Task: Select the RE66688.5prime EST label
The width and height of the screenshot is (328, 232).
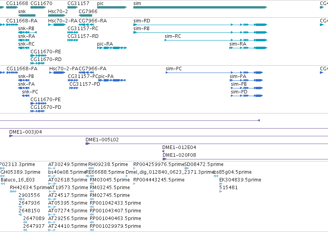Action: click(x=105, y=172)
